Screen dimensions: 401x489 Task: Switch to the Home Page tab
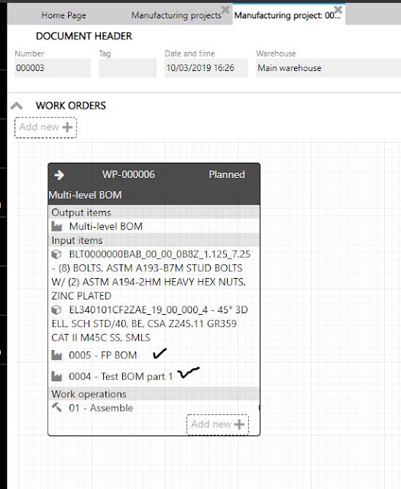click(63, 15)
